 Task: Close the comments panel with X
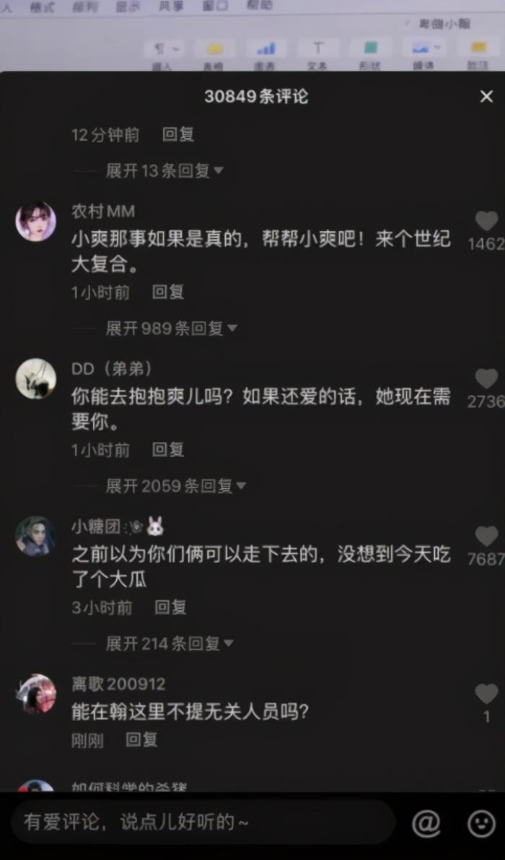point(486,97)
